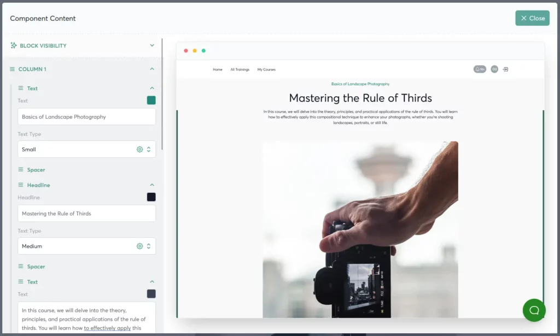Click the drag handle icon beside Headline
Viewport: 560px width, 336px height.
click(21, 185)
